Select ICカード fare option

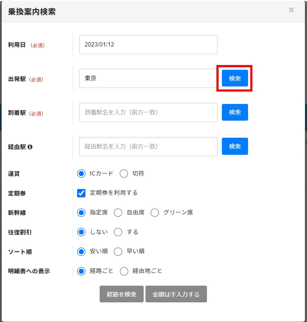(81, 174)
